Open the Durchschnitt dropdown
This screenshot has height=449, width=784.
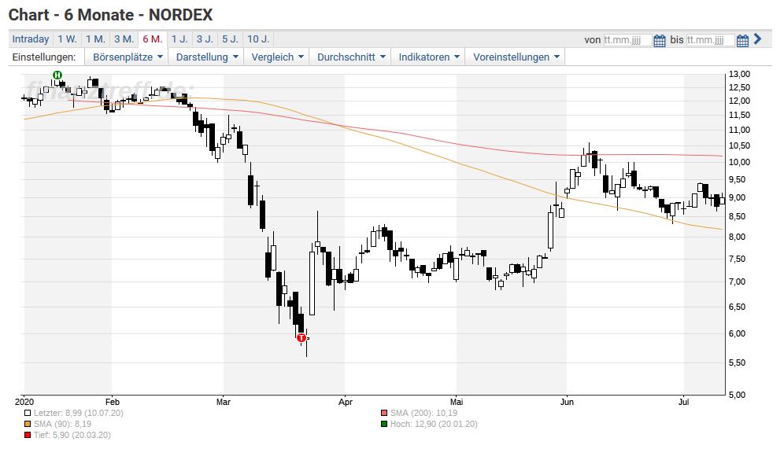pos(350,57)
